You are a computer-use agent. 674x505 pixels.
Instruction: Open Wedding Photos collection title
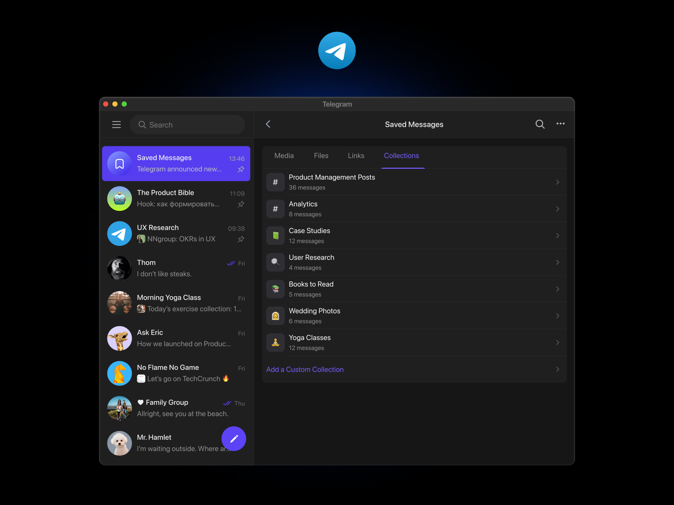315,311
